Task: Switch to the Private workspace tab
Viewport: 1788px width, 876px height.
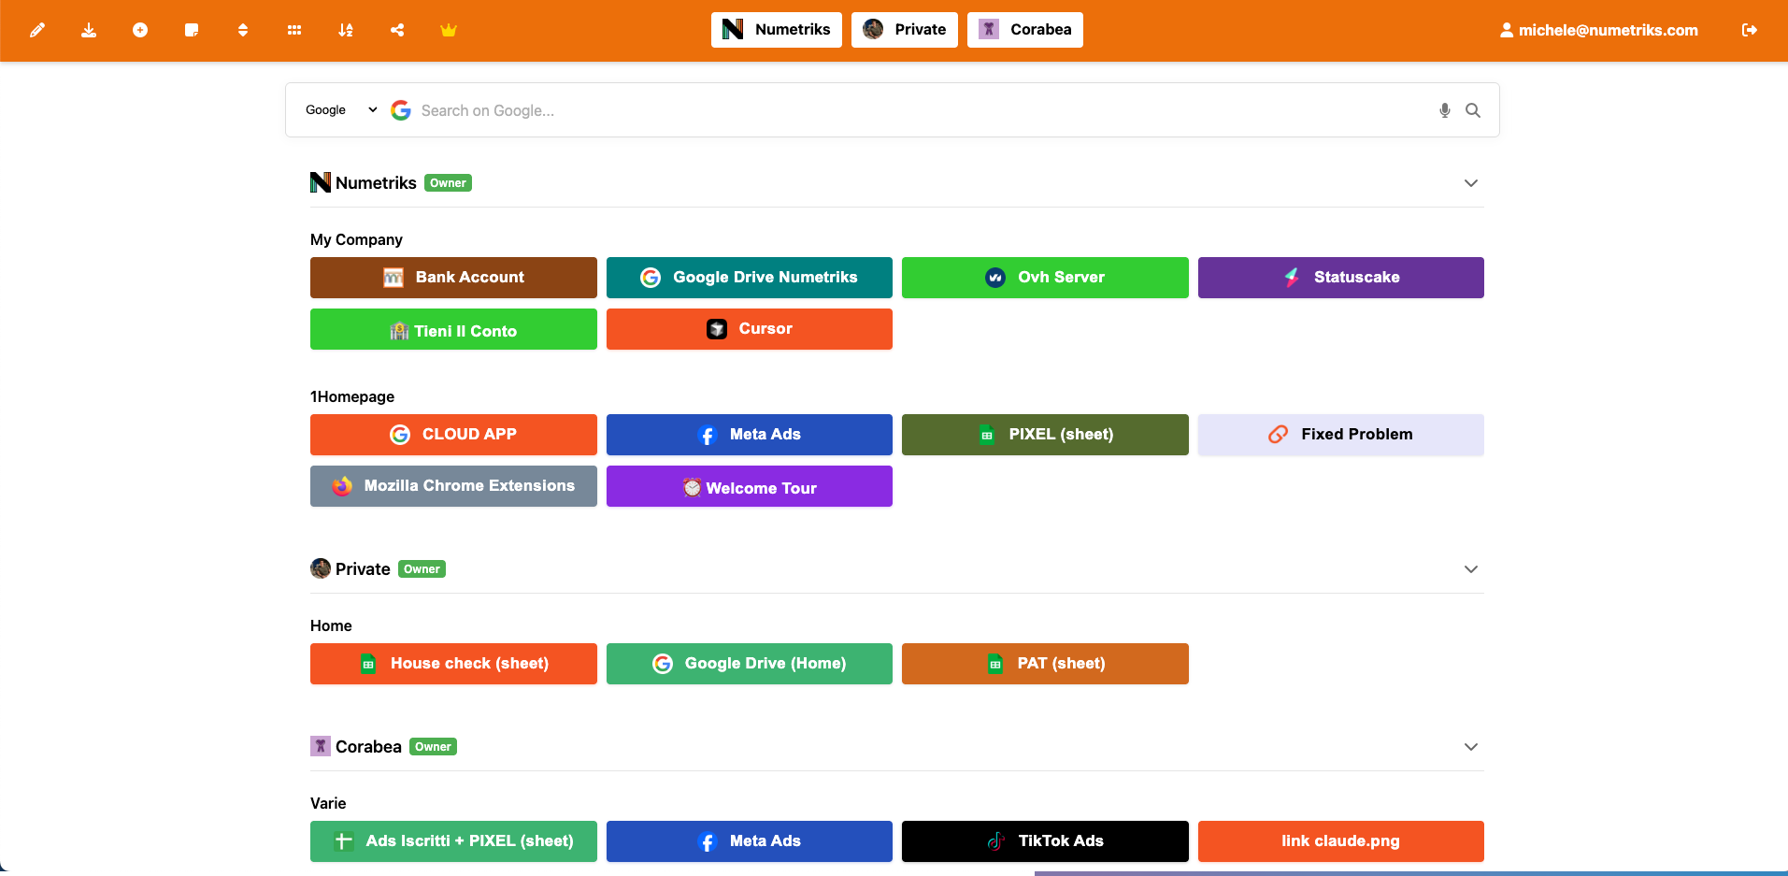Action: (x=905, y=30)
